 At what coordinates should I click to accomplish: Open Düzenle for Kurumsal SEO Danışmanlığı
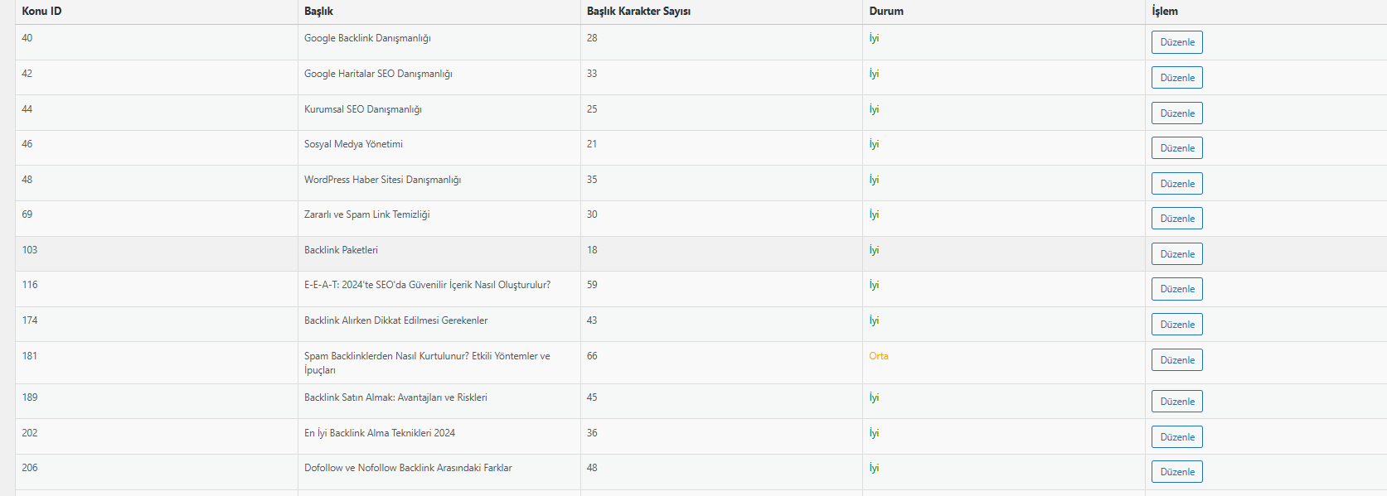[x=1176, y=113]
